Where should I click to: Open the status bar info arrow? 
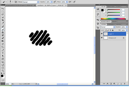click(x=36, y=84)
